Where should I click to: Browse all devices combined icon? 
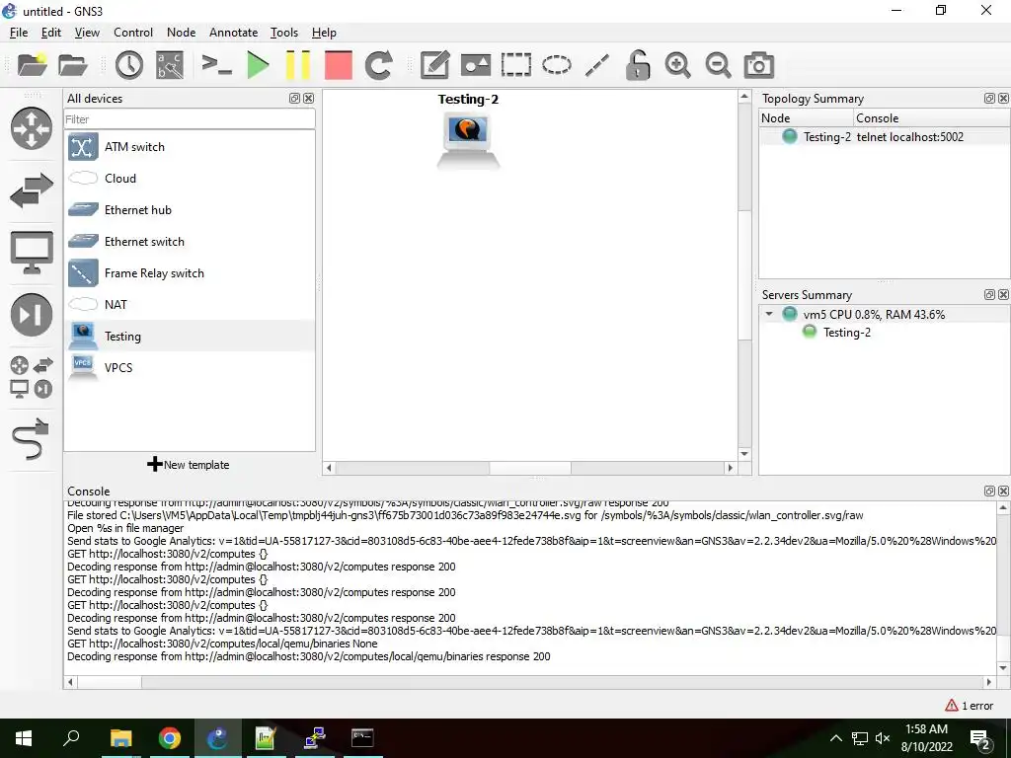[x=31, y=377]
